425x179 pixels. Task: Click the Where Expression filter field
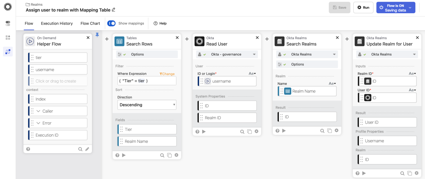[x=147, y=81]
